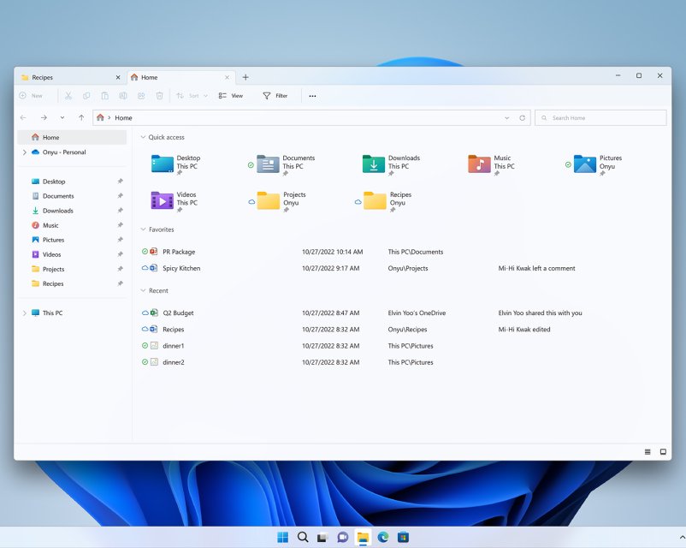Select Projects in the sidebar
Viewport: 686px width, 548px height.
pyautogui.click(x=72, y=269)
